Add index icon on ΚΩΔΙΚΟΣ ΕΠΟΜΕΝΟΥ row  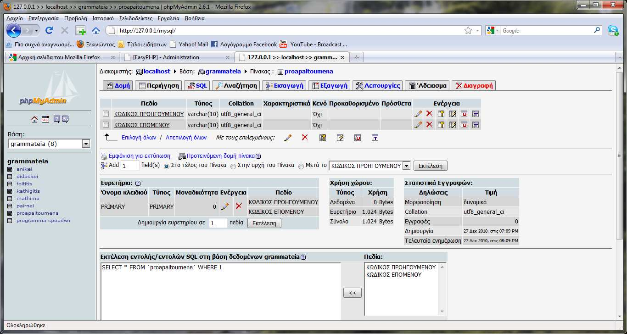click(453, 125)
